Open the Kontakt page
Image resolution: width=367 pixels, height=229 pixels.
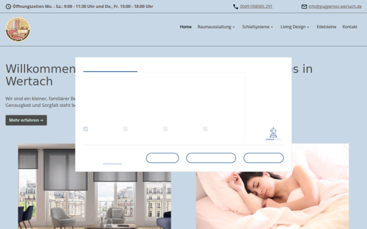tap(350, 27)
